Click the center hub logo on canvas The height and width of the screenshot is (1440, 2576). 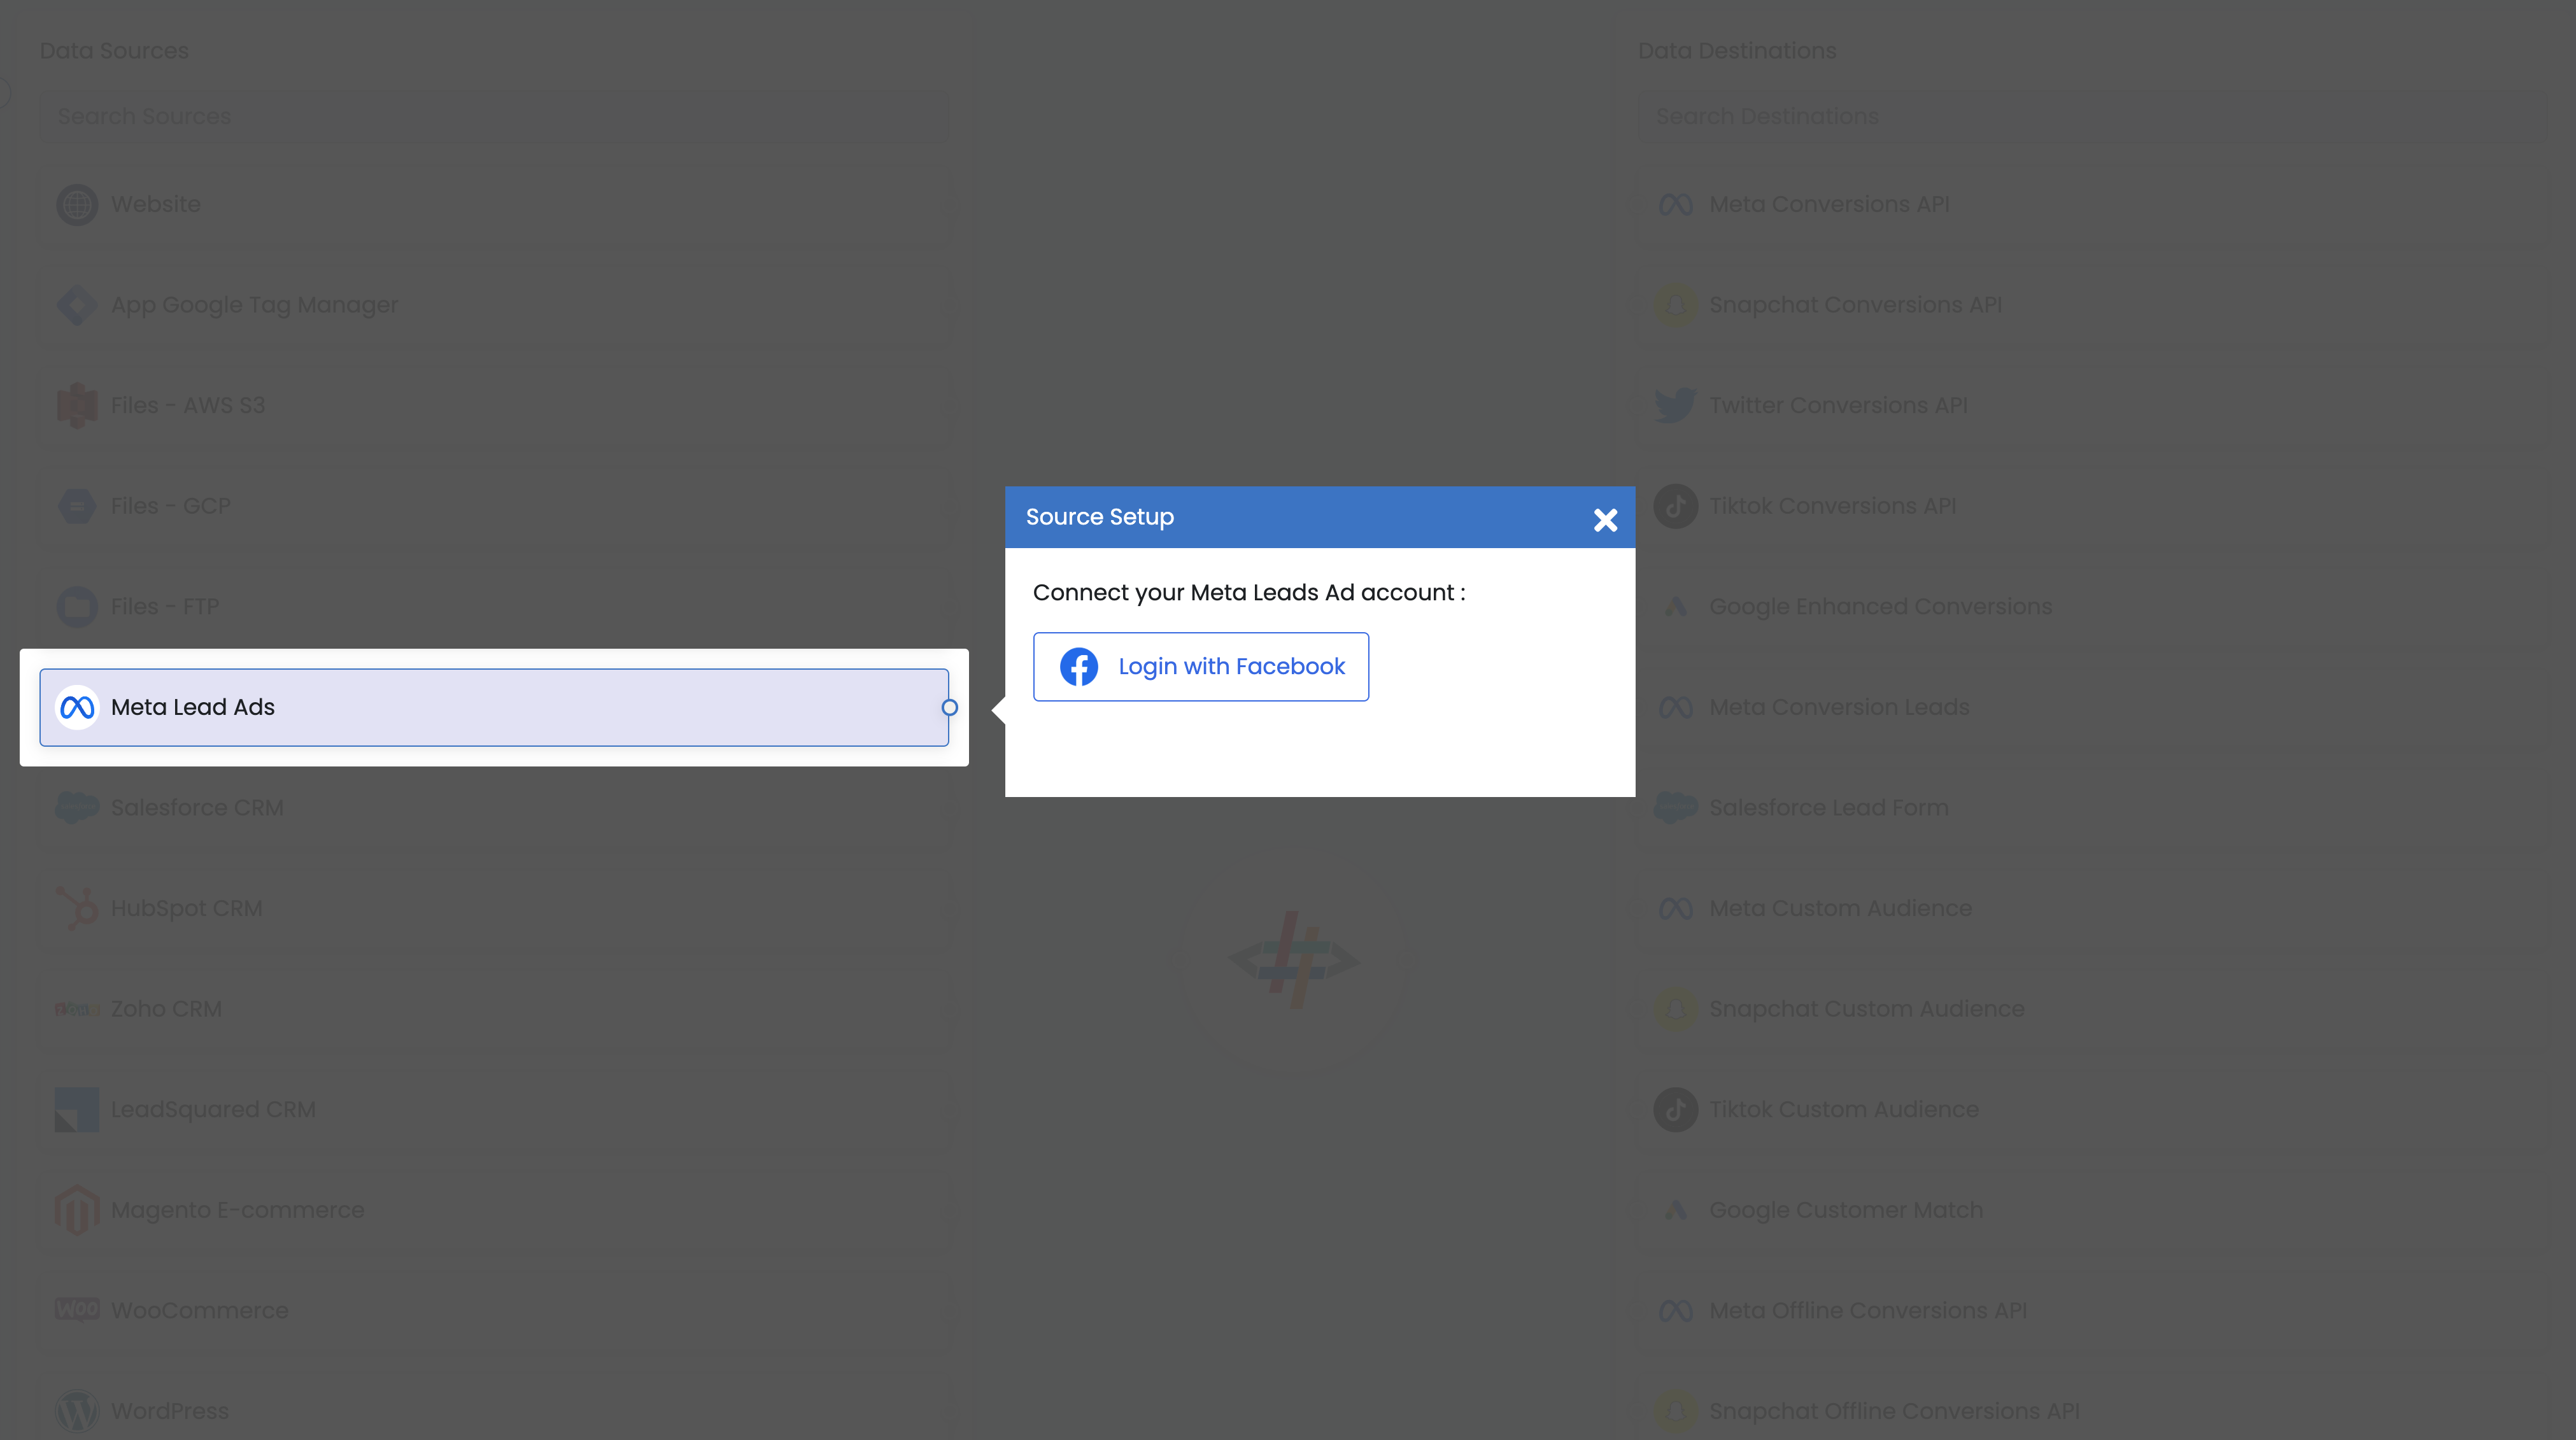tap(1293, 960)
